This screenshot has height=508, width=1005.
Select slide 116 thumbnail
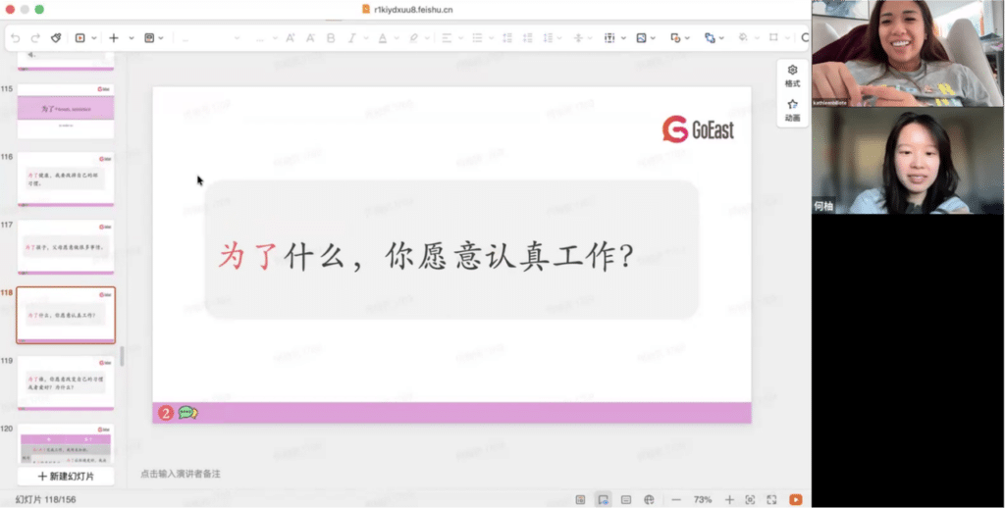tap(66, 178)
